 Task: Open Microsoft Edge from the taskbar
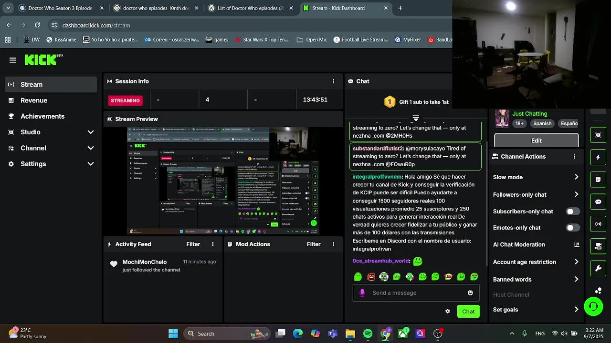tap(298, 334)
